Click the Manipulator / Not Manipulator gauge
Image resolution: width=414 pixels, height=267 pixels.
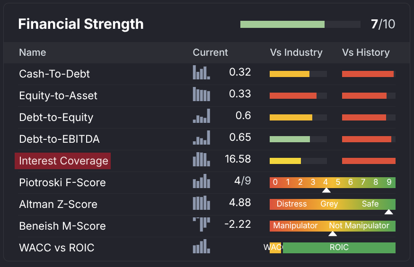pos(332,226)
